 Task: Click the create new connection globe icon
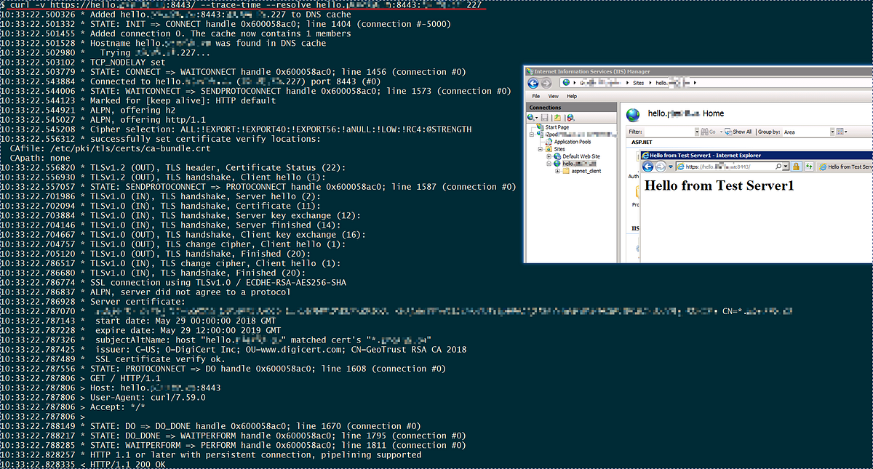point(531,118)
